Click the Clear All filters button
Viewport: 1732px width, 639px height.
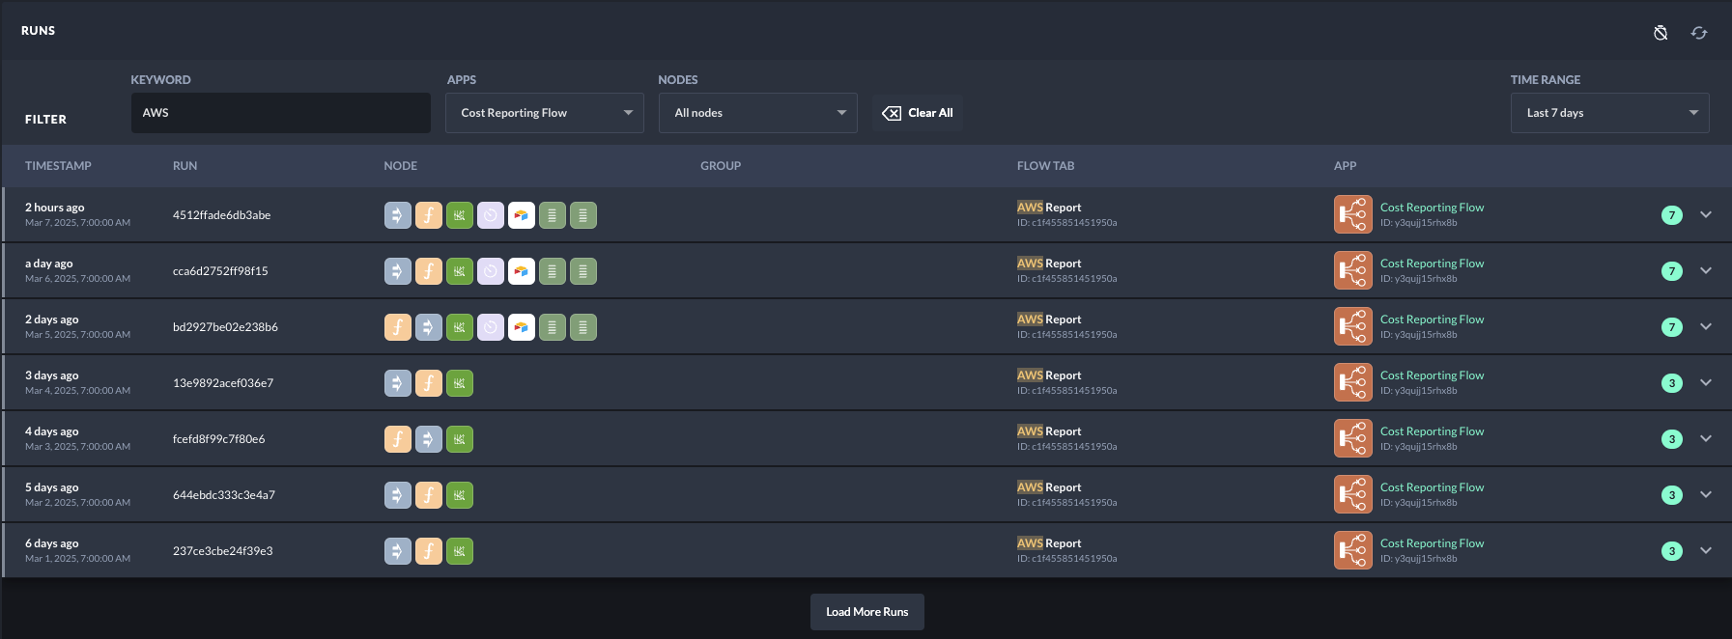point(918,113)
